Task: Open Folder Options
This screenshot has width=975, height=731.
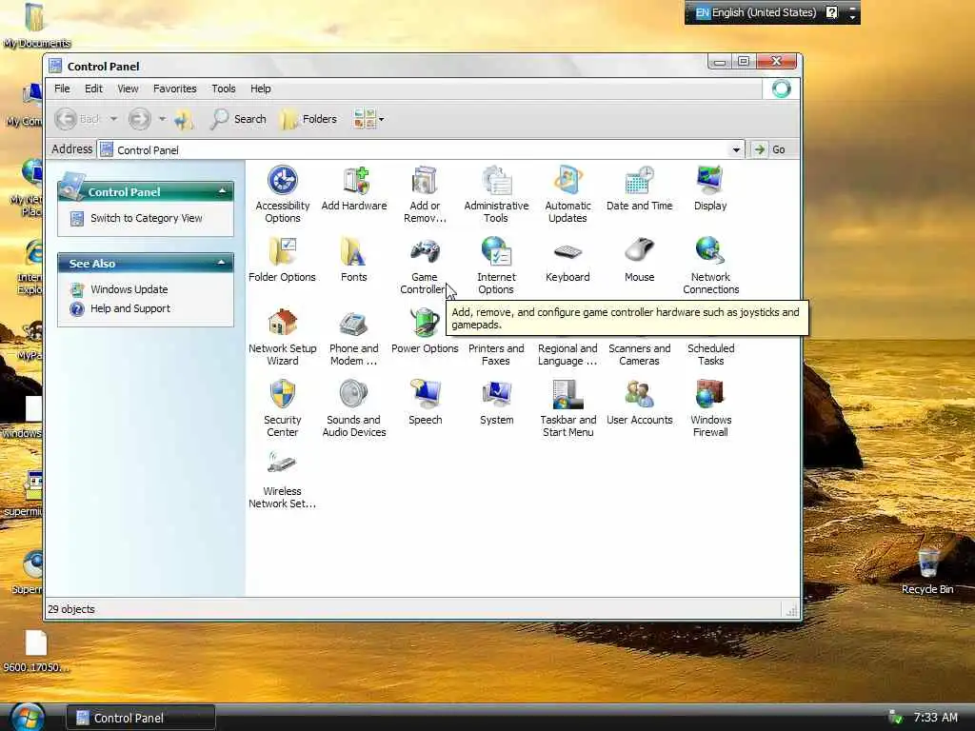Action: [x=282, y=260]
